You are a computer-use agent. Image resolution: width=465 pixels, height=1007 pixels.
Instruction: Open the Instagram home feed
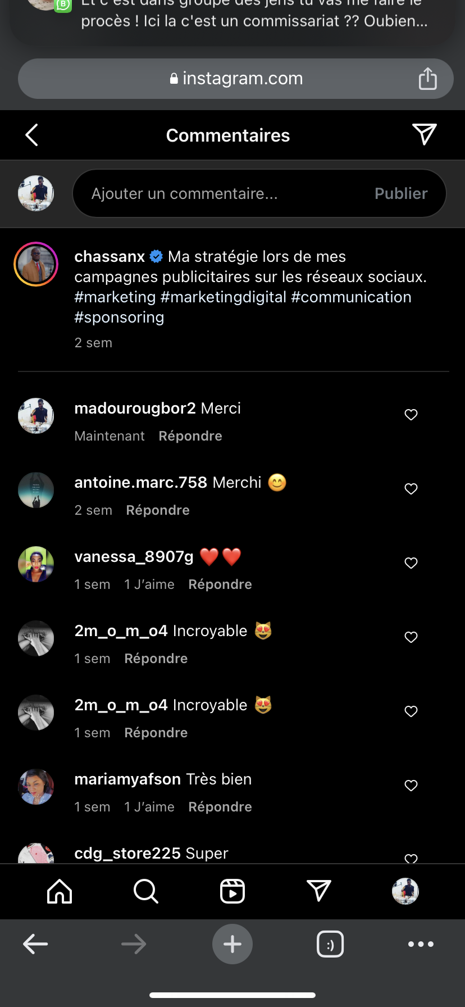[x=60, y=891]
